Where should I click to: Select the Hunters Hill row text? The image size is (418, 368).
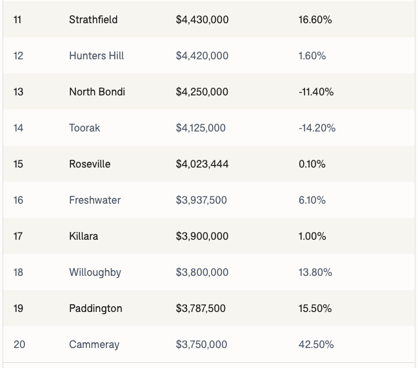96,56
